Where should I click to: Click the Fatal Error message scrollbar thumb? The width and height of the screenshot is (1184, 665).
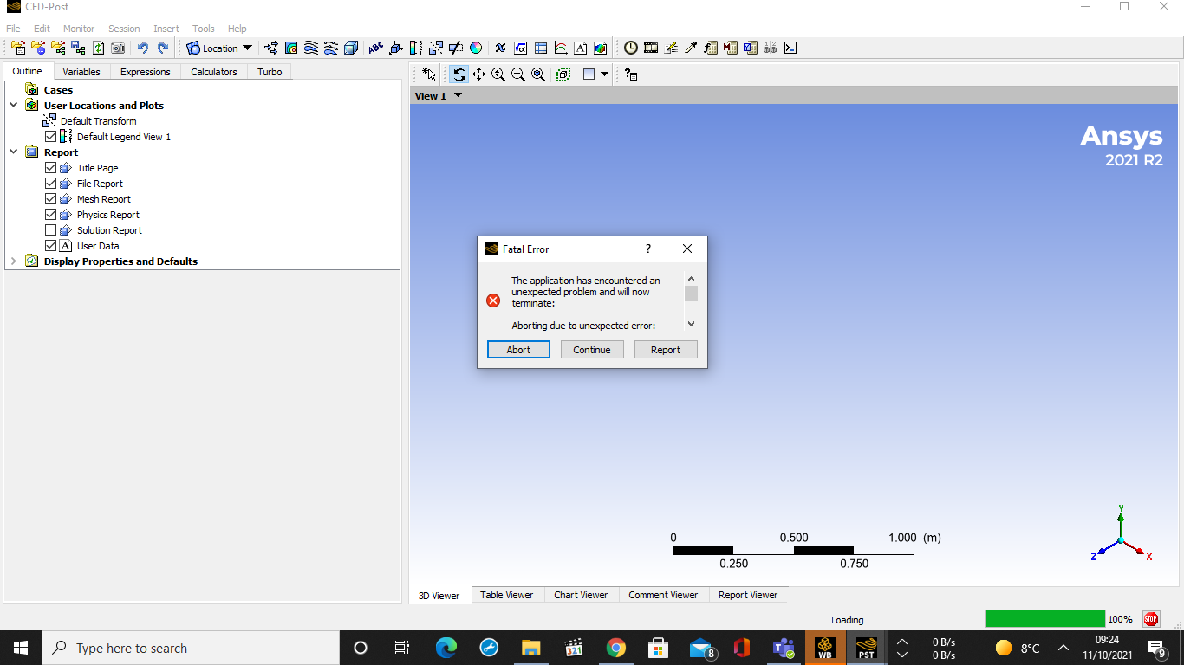point(691,294)
